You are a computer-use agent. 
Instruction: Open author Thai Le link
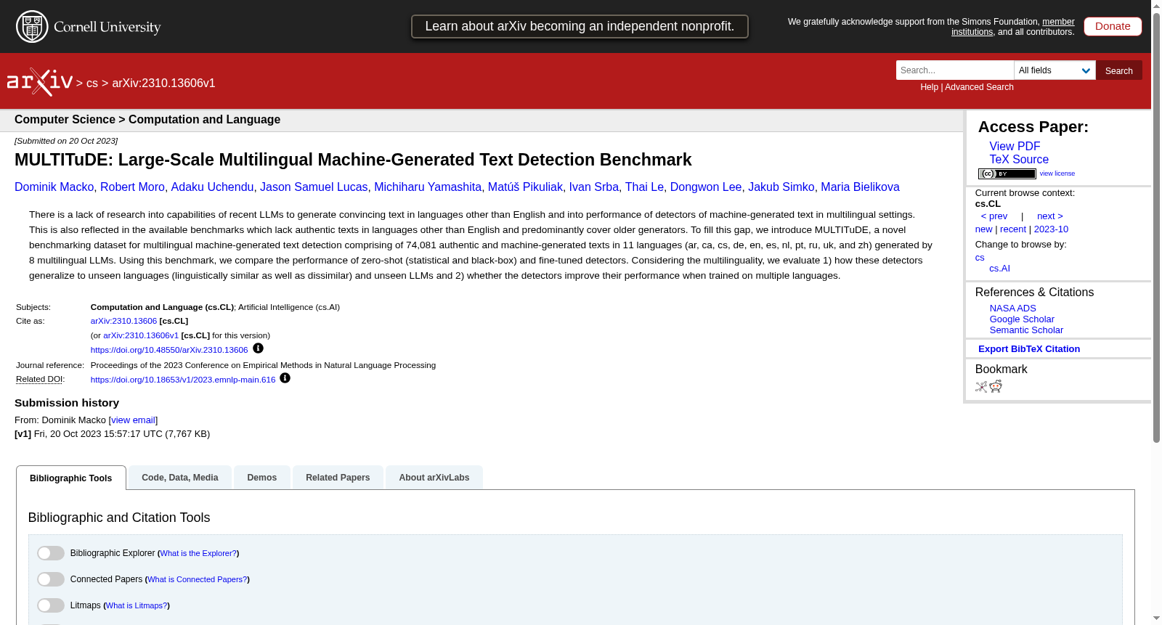coord(644,187)
